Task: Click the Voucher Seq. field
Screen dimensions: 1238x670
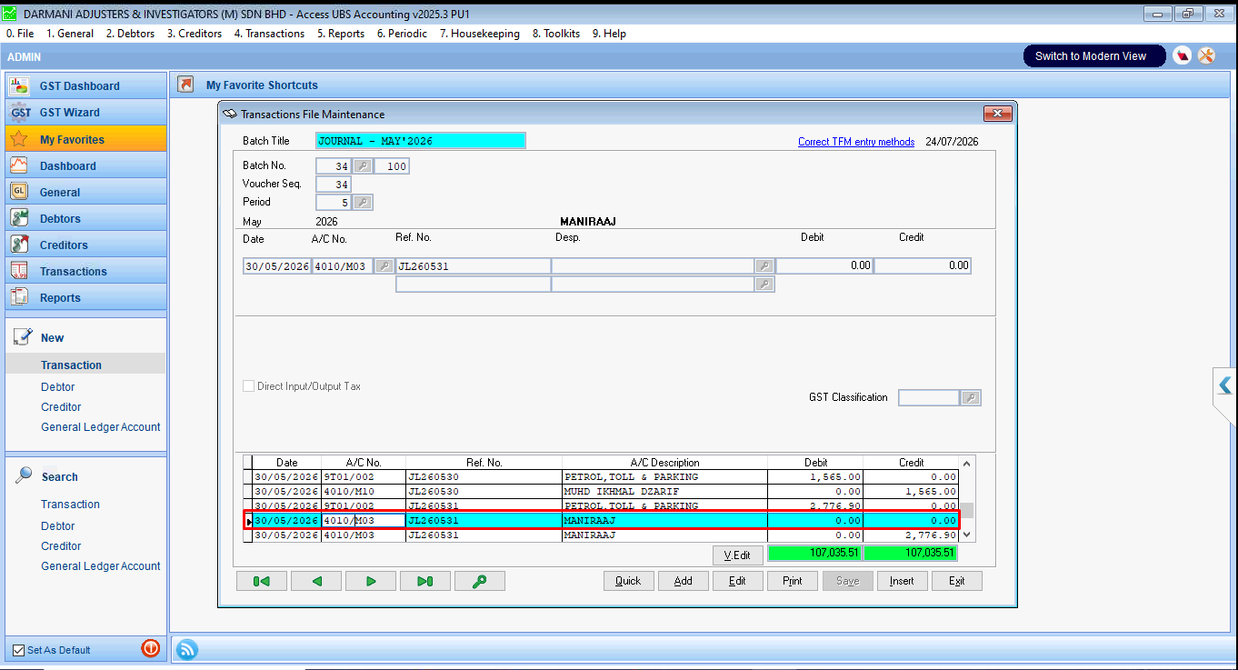Action: tap(334, 185)
